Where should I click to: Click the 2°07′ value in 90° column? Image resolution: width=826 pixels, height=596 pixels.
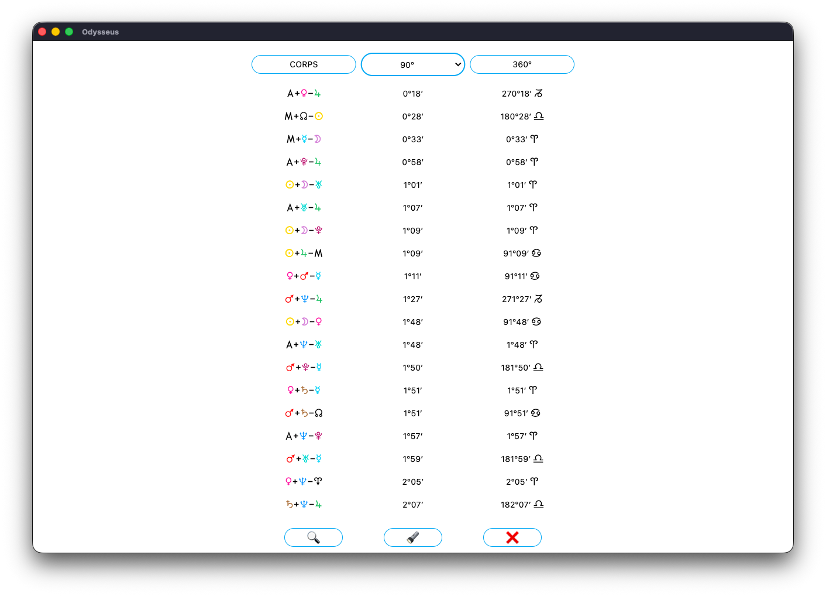412,505
